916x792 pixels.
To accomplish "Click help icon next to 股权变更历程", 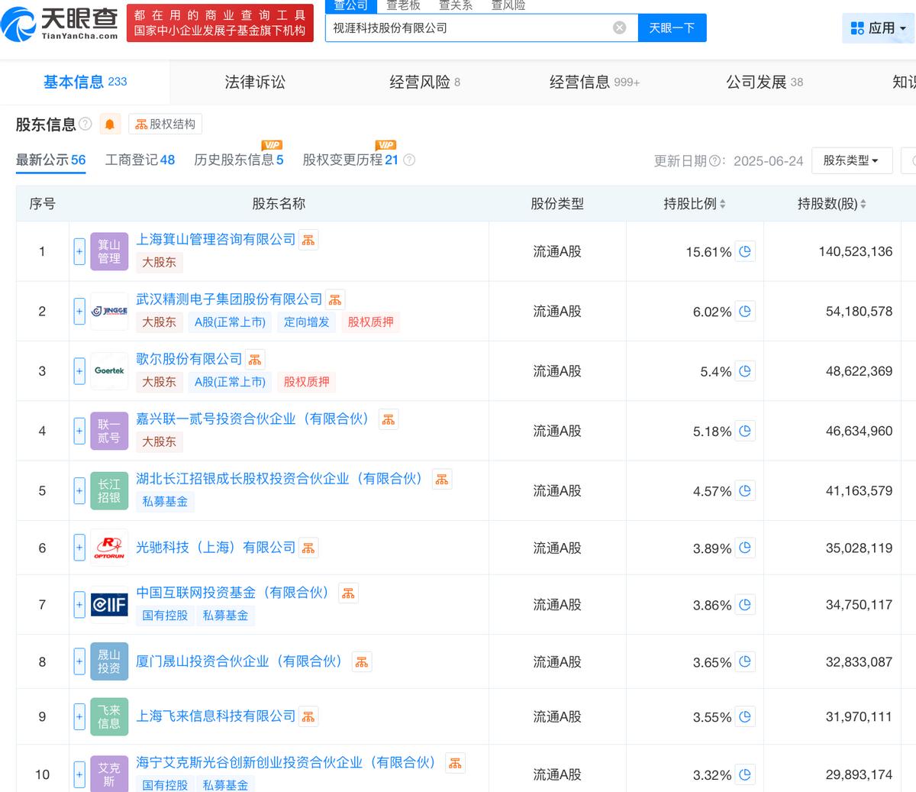I will tap(409, 160).
